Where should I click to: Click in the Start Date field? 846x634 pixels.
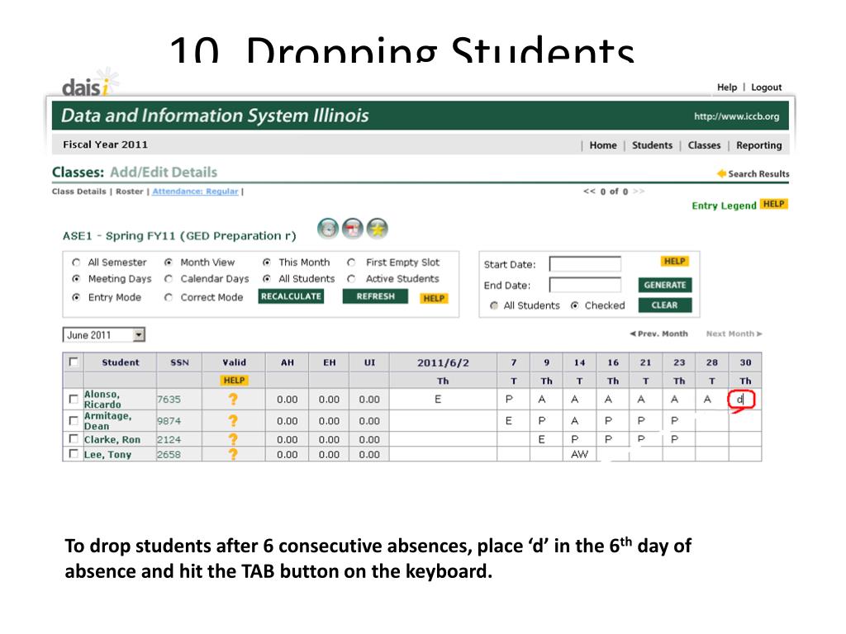(x=585, y=264)
